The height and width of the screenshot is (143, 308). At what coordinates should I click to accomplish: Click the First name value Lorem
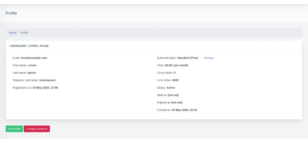[32, 65]
